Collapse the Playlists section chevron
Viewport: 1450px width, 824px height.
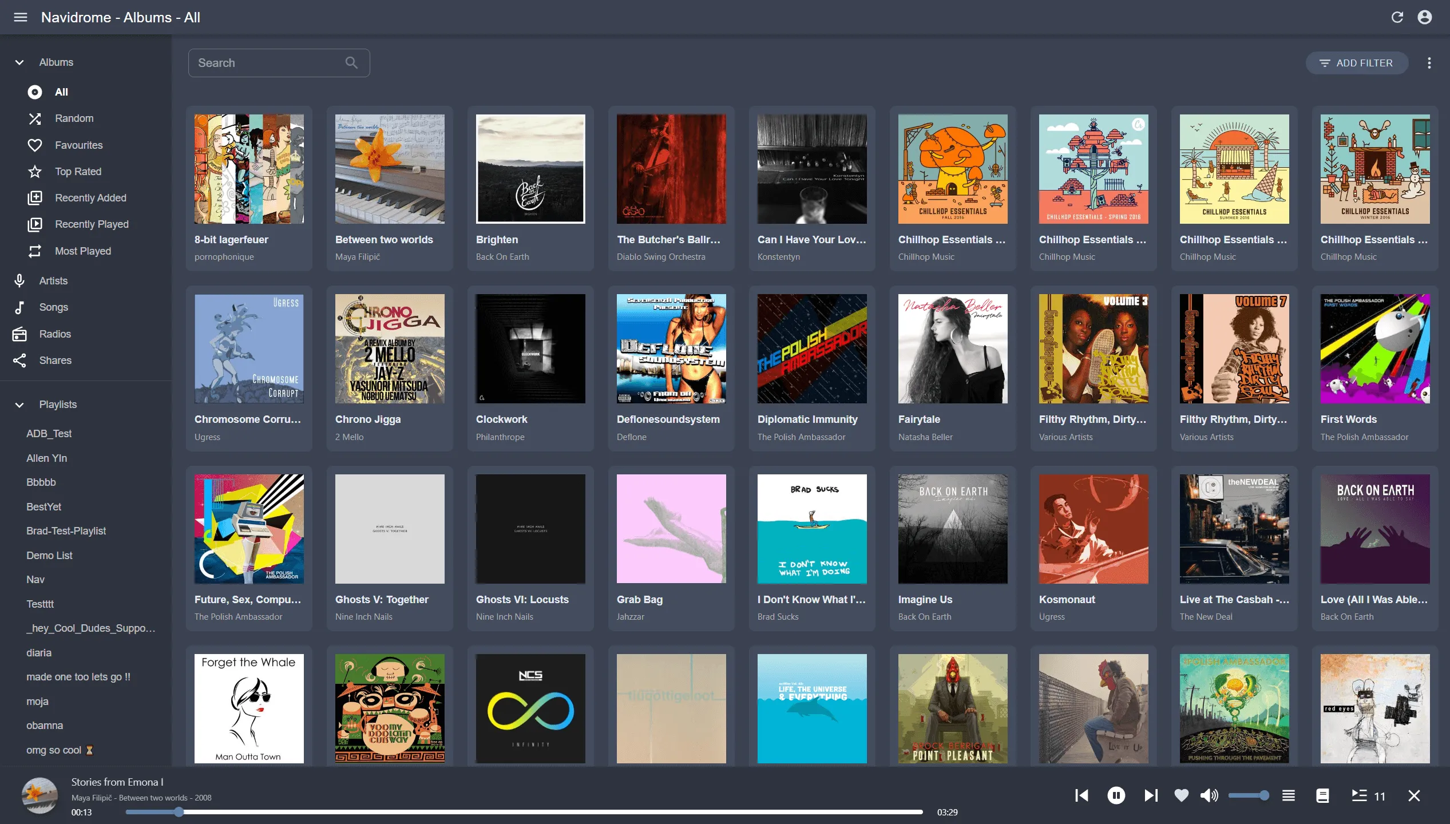(x=19, y=405)
